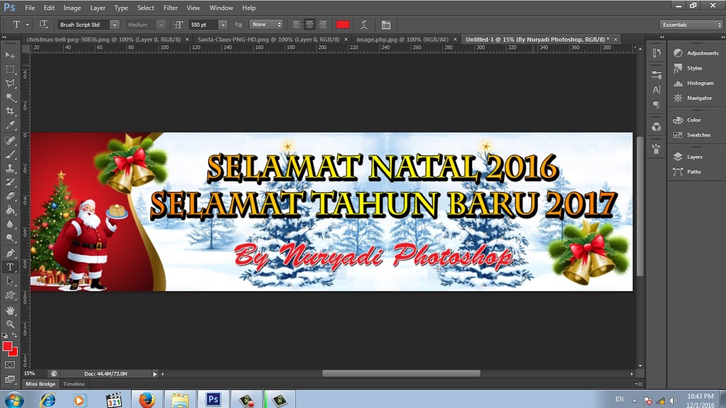
Task: Select the Eraser tool
Action: pos(10,196)
